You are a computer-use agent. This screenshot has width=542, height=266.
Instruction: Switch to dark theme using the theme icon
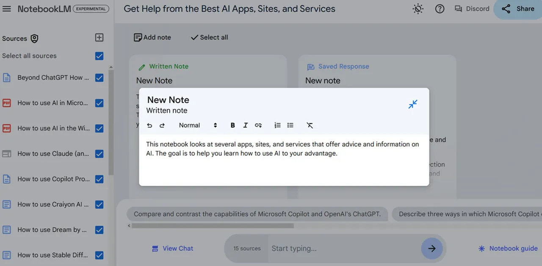(x=418, y=8)
